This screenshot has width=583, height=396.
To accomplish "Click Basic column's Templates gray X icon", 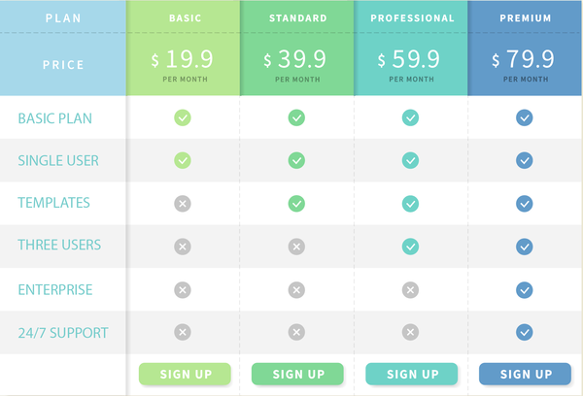I will [183, 203].
